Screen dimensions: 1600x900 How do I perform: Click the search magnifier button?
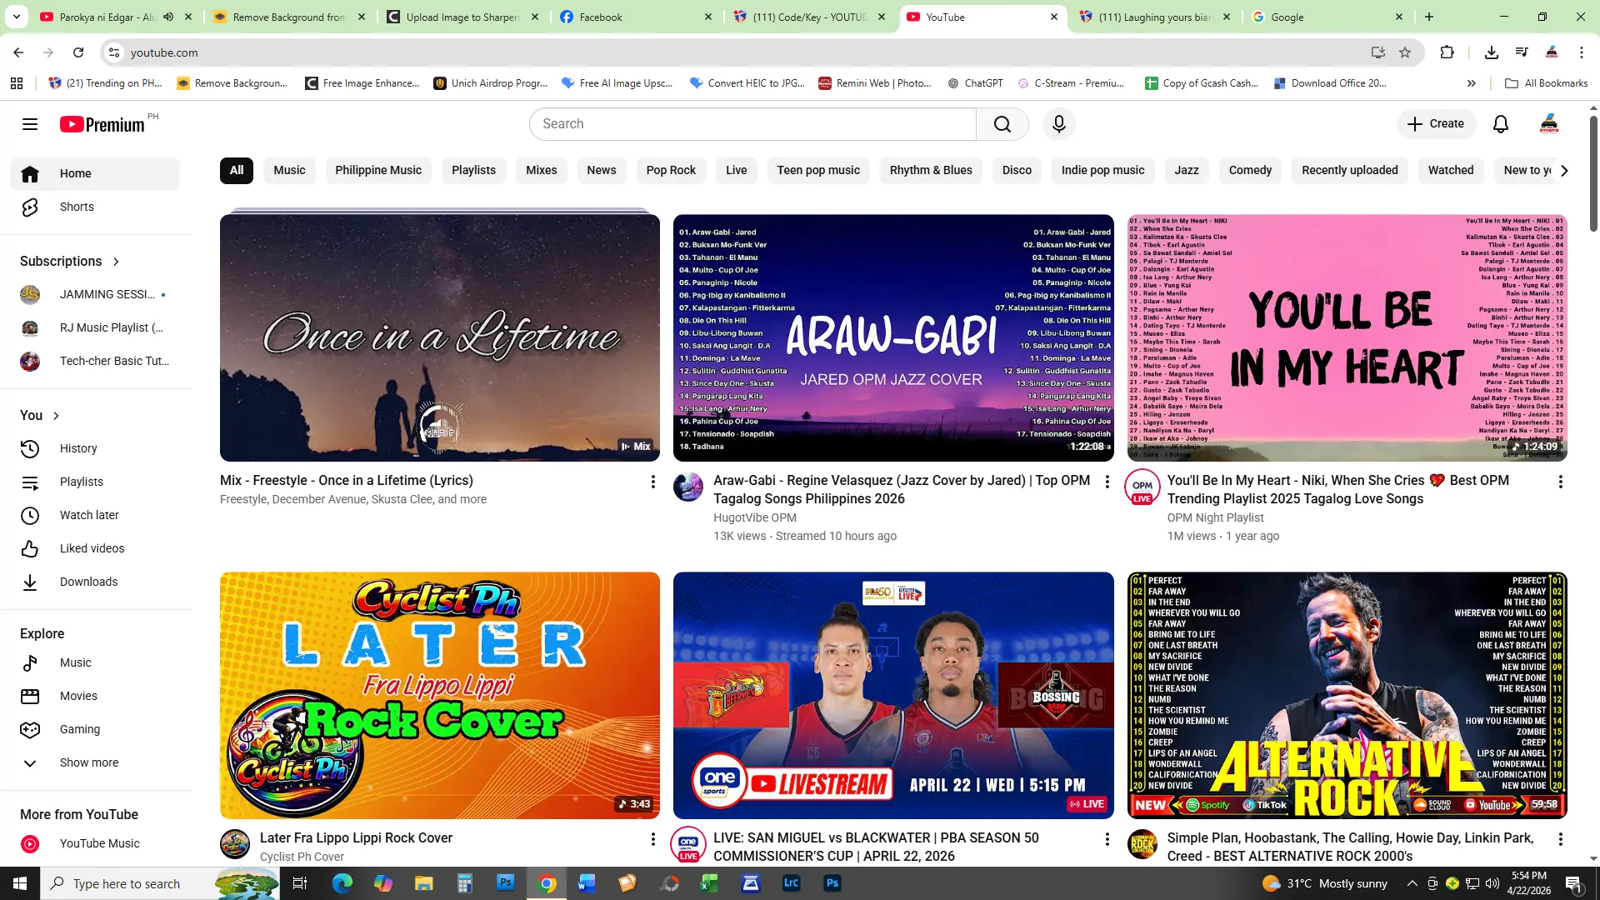pyautogui.click(x=1002, y=124)
